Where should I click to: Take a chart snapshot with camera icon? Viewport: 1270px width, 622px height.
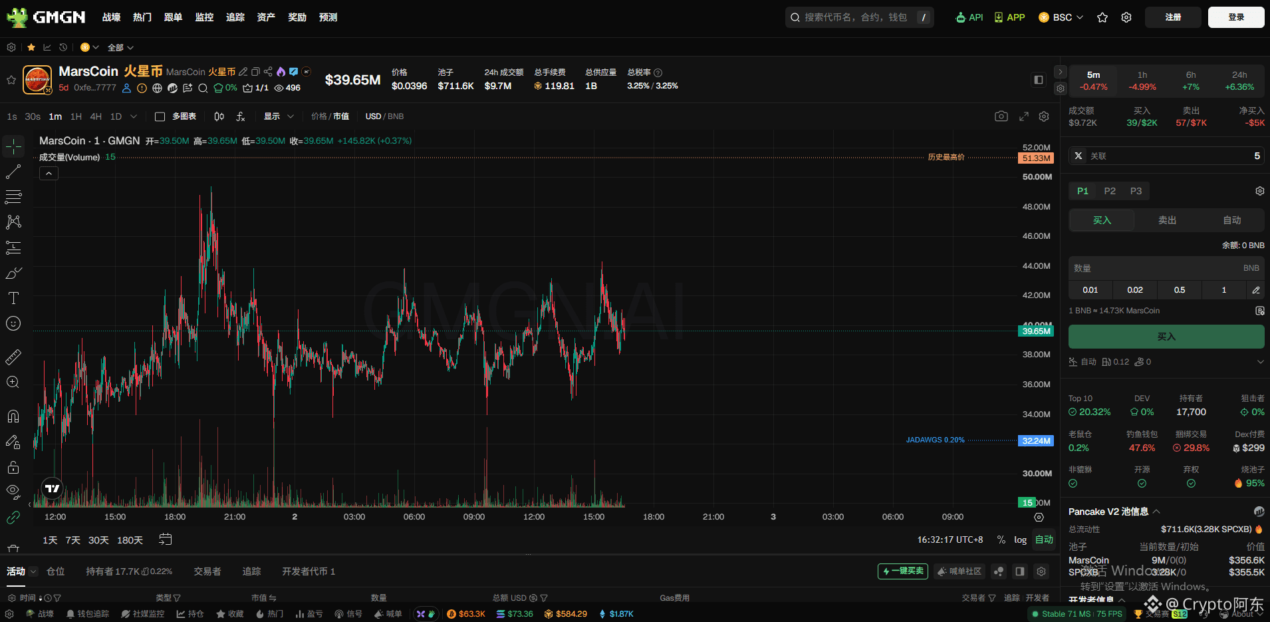point(1001,116)
